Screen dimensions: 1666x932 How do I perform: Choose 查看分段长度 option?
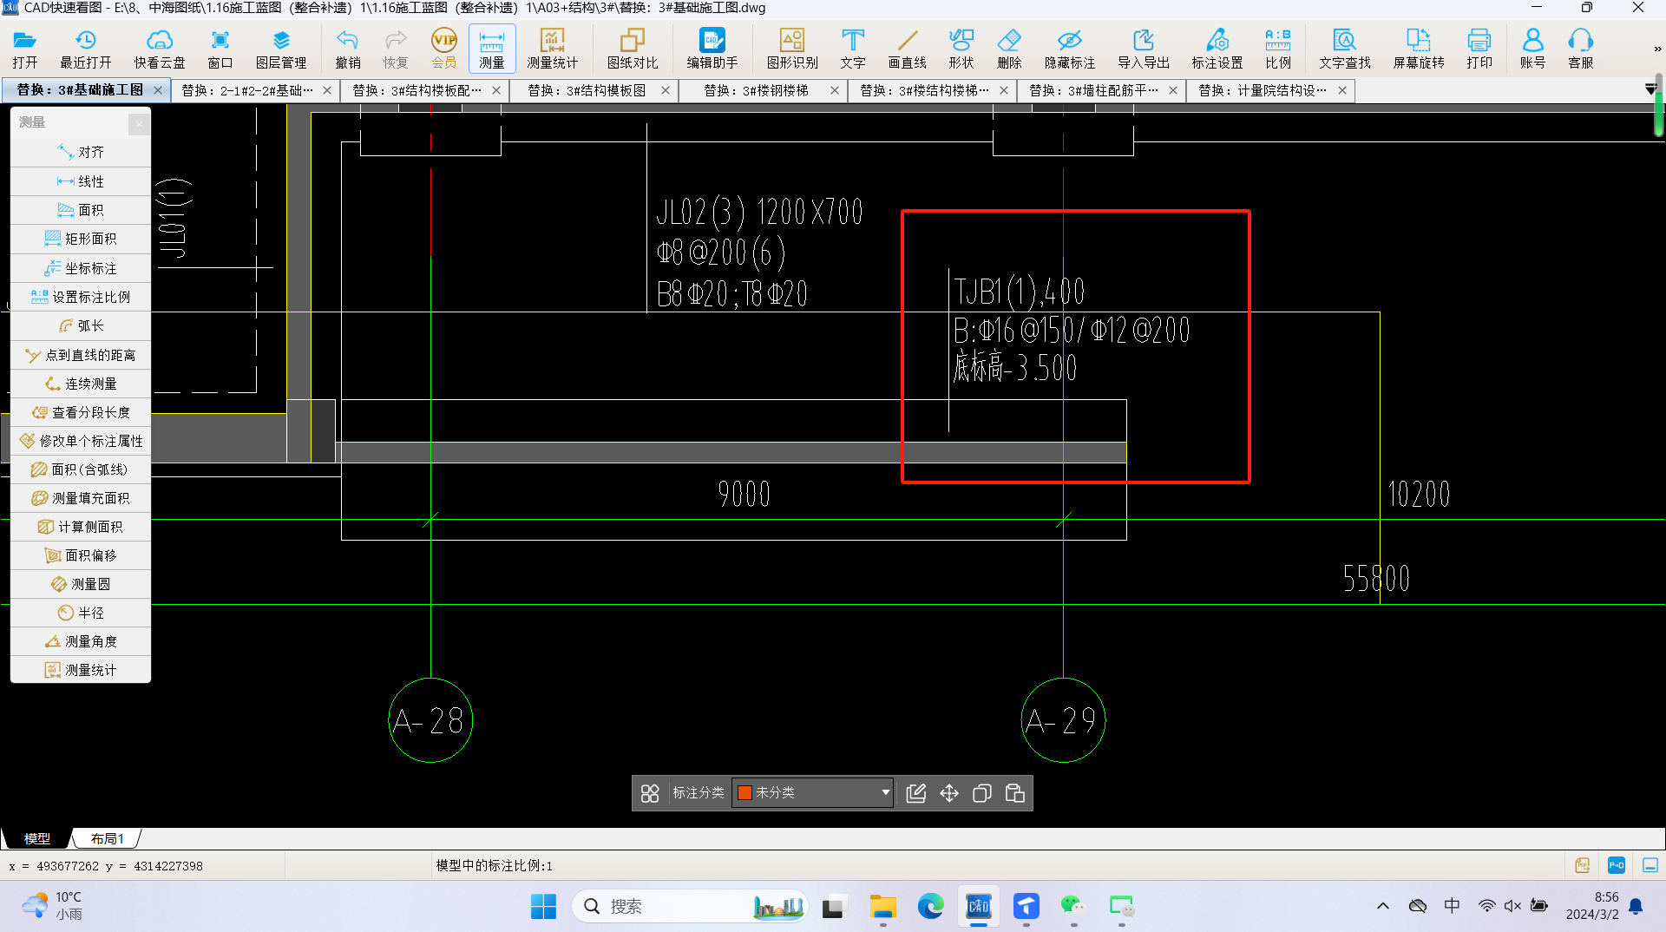pos(81,412)
